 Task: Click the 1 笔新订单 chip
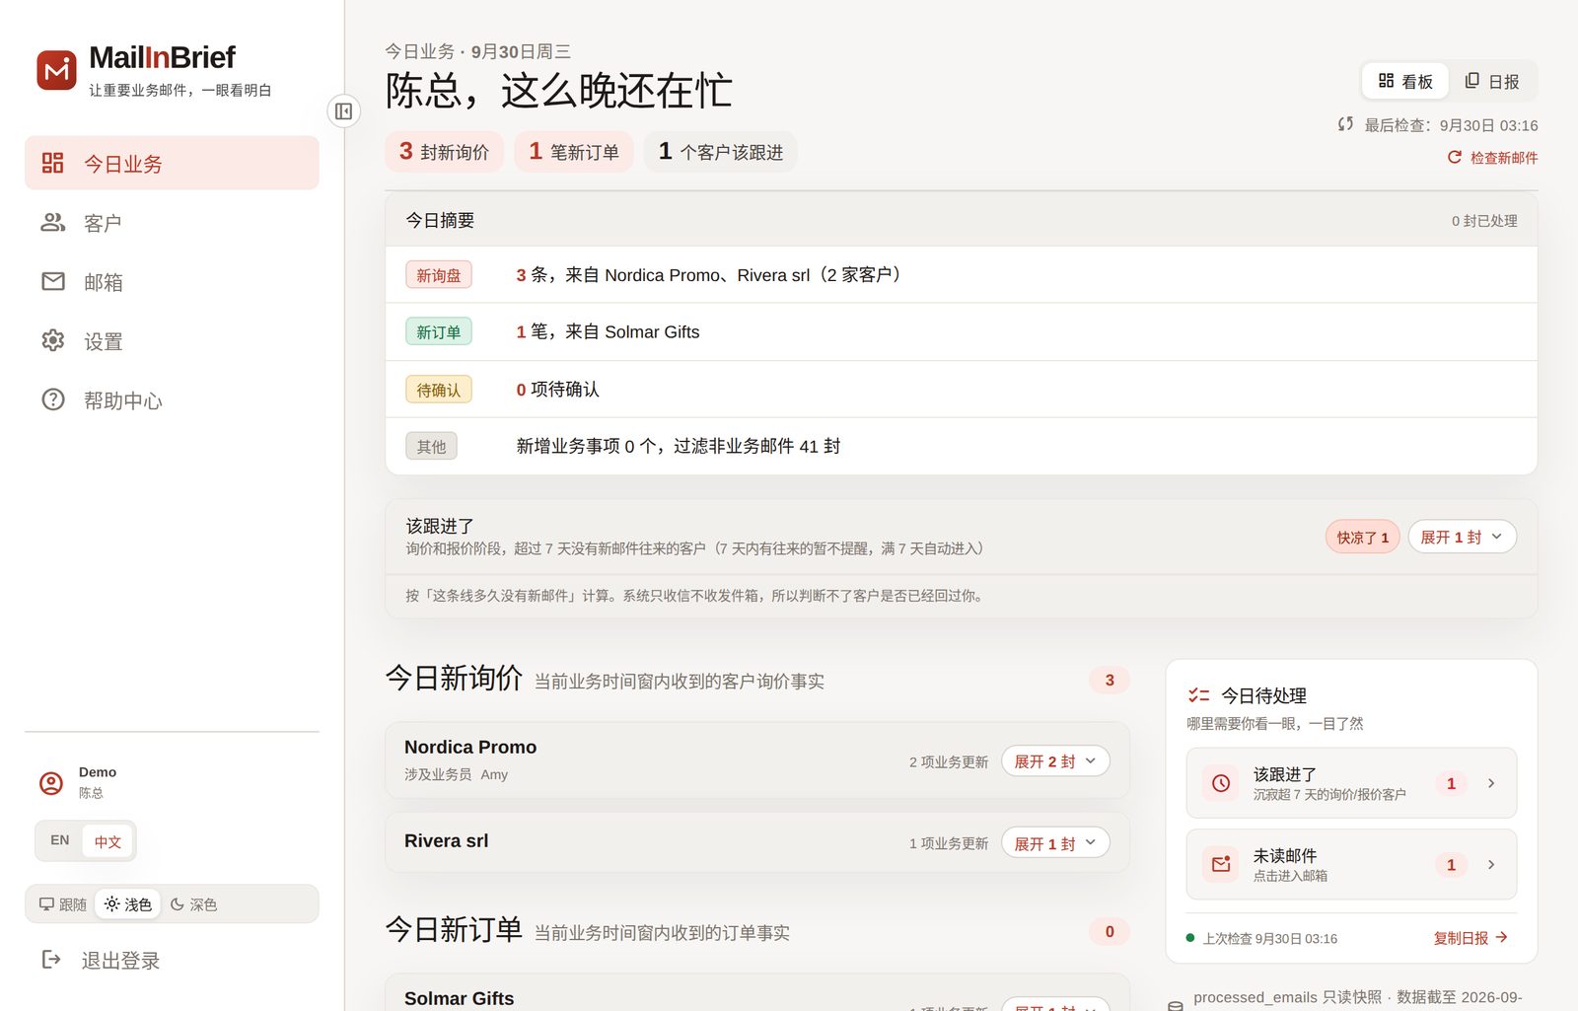(574, 152)
